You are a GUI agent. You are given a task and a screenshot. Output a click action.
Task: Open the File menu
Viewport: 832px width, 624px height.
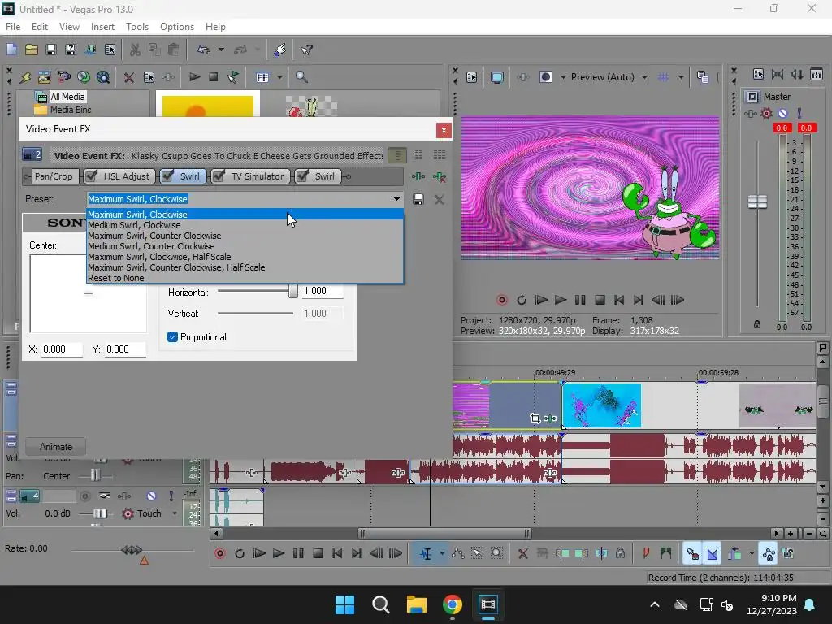(13, 27)
